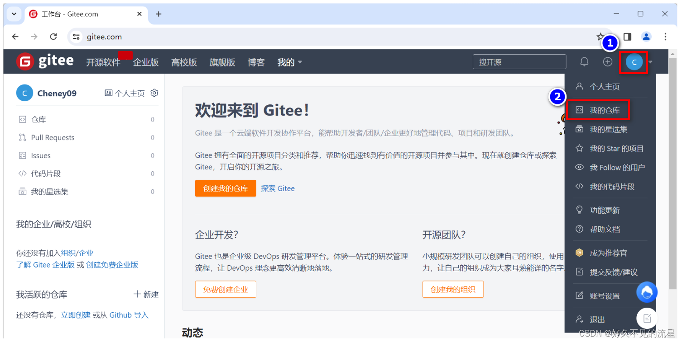Go back with browser back arrow
The height and width of the screenshot is (342, 682).
[x=15, y=37]
